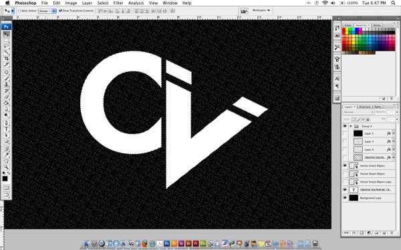
Task: Select the Magic Wand tool
Action: (7, 53)
